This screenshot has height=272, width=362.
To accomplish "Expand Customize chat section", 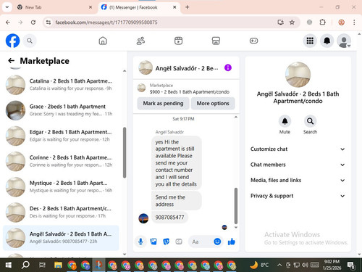I will coord(298,149).
